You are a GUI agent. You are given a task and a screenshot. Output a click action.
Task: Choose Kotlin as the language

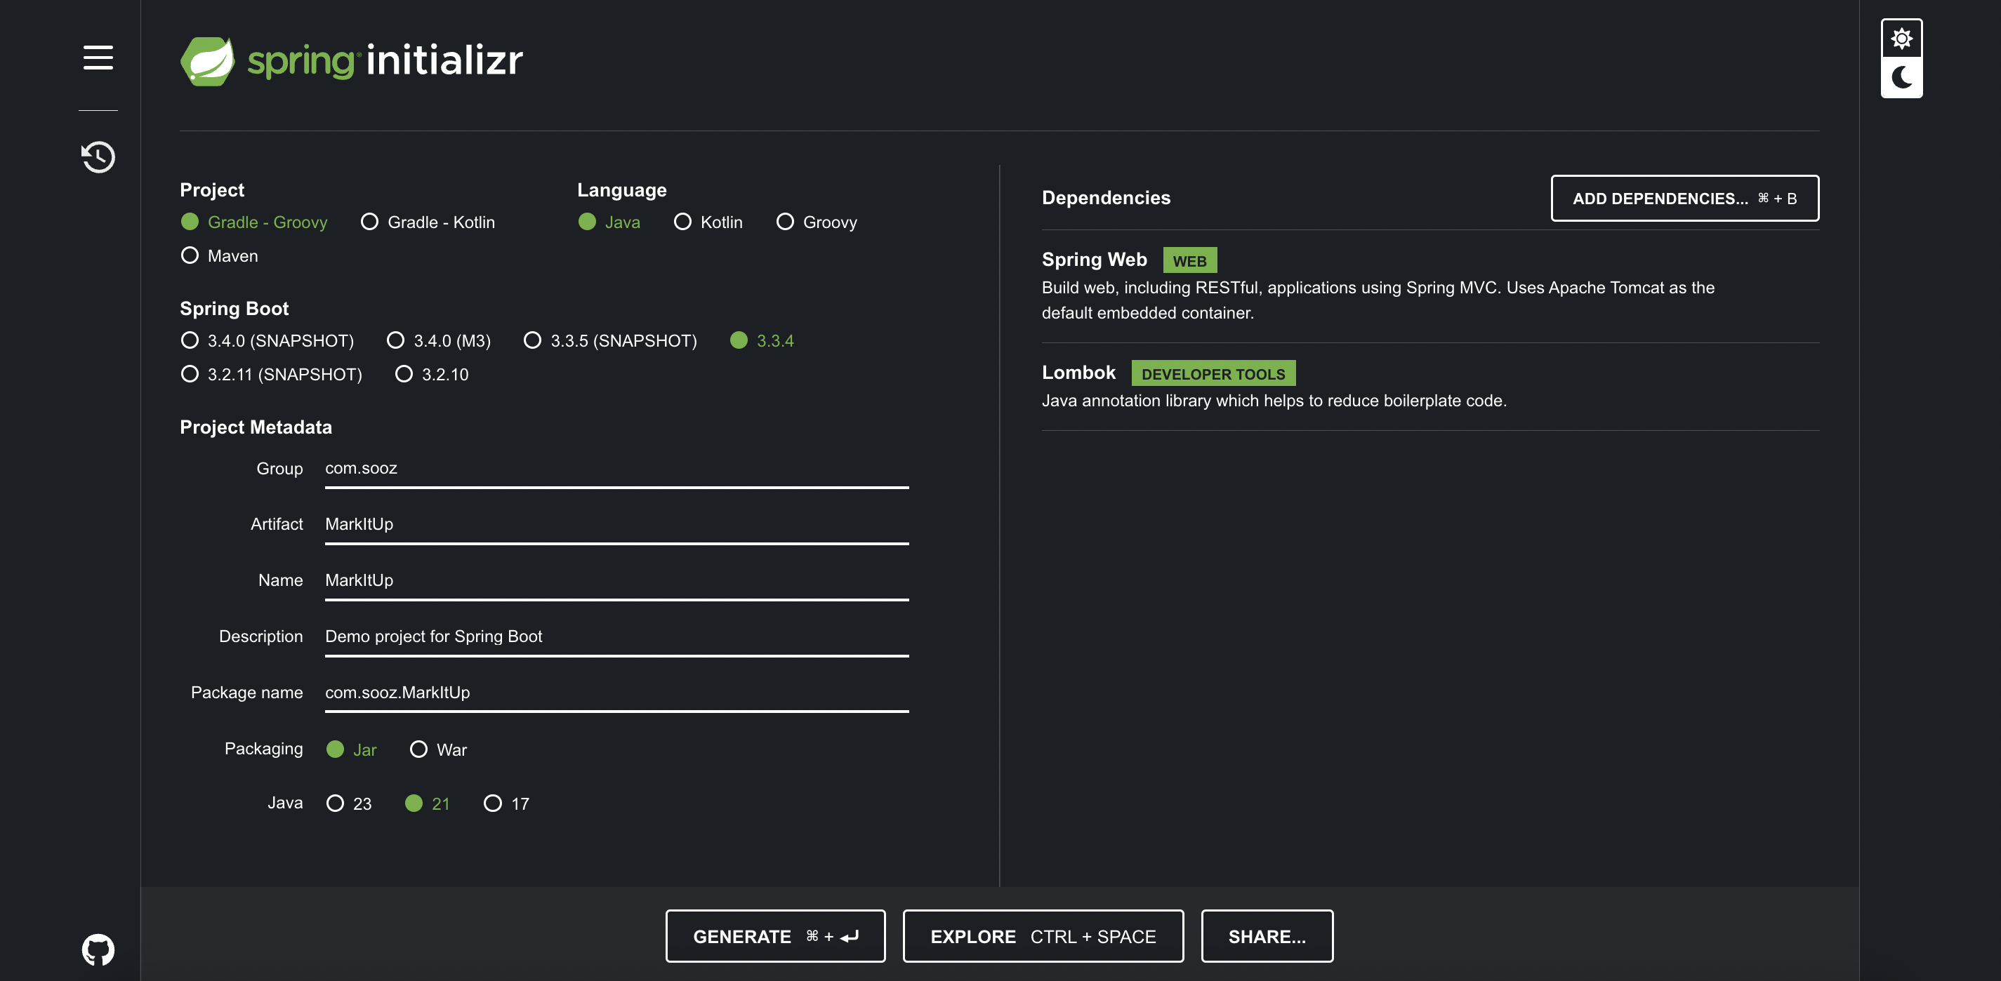coord(708,222)
